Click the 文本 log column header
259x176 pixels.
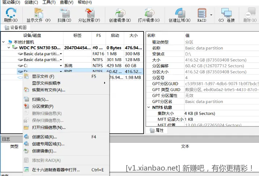tap(185, 146)
